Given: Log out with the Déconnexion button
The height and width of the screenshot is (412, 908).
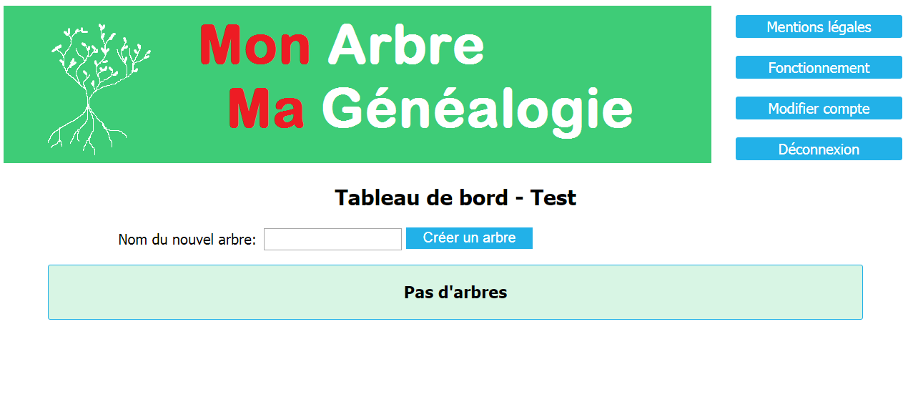Looking at the screenshot, I should pos(819,149).
